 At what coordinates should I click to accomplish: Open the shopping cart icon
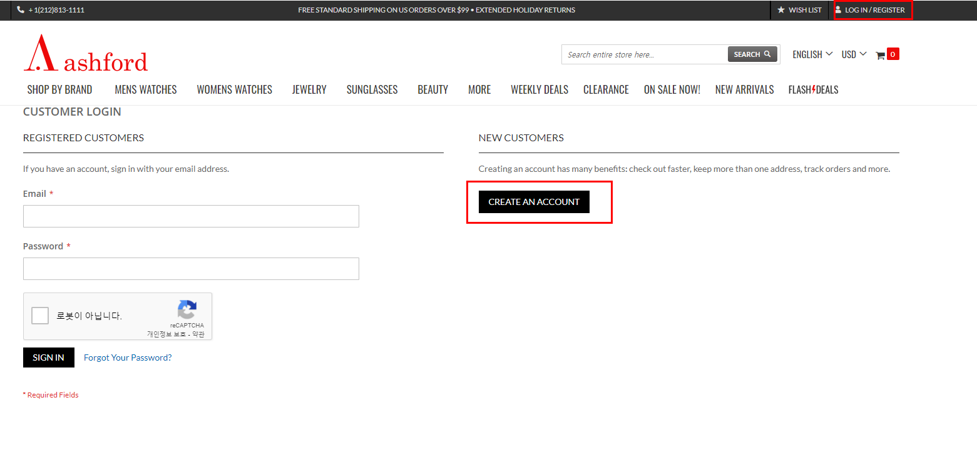coord(880,55)
